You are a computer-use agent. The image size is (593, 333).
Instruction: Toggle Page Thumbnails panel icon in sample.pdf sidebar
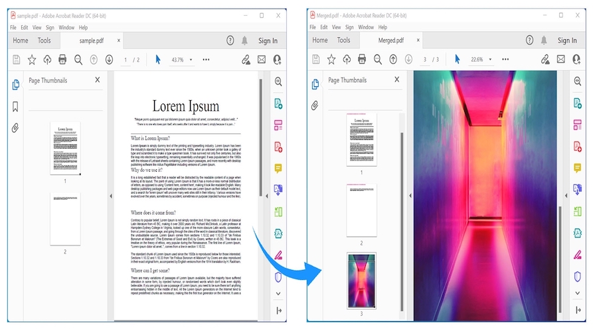coord(16,84)
